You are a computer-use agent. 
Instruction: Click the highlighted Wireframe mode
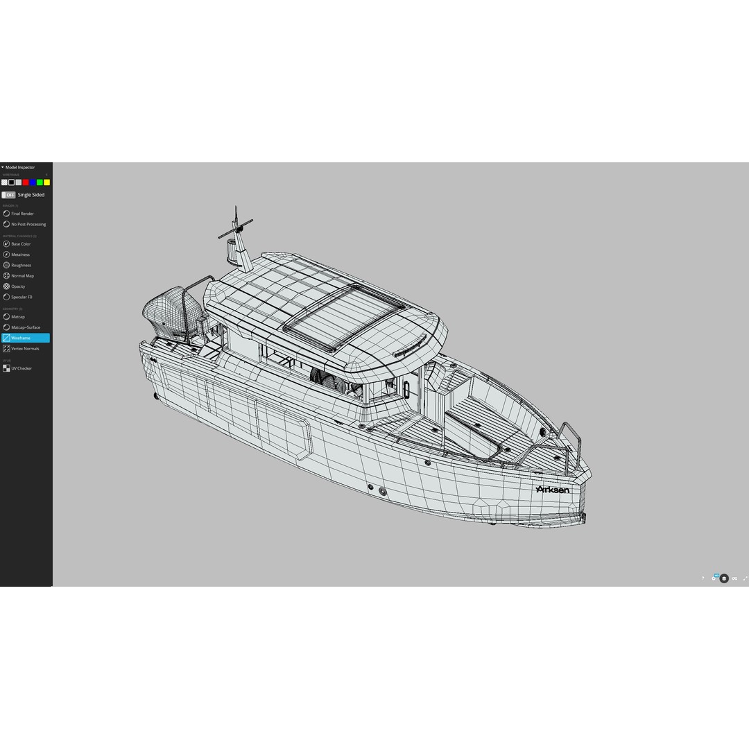click(26, 338)
